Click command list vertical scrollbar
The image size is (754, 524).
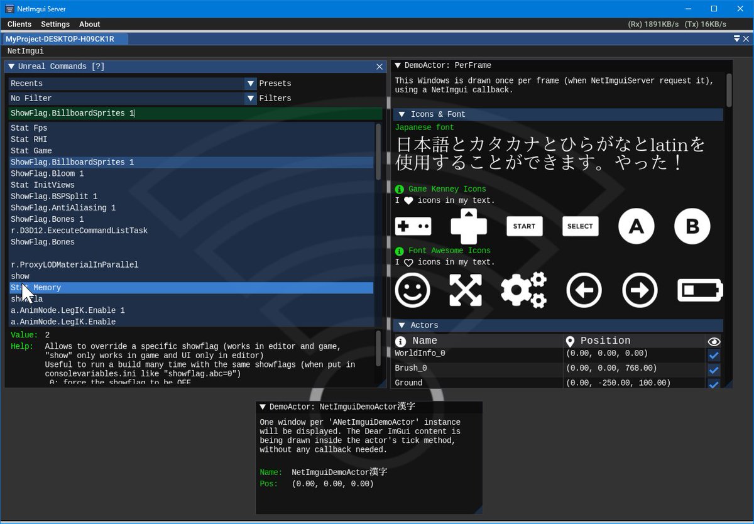[x=378, y=152]
